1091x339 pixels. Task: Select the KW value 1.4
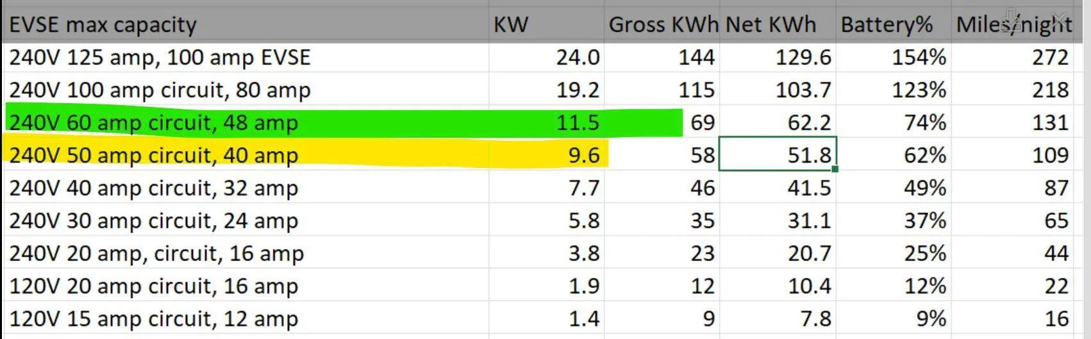(584, 319)
